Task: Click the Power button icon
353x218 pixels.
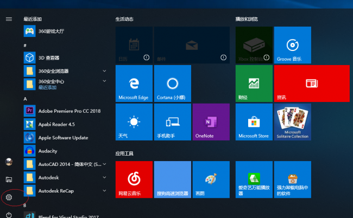Action: 9,215
